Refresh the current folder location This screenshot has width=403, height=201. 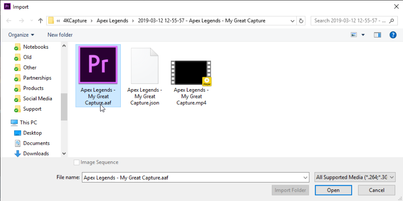click(x=301, y=21)
